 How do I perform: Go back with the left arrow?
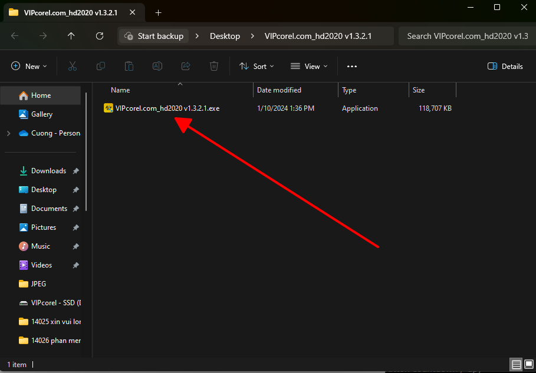point(15,36)
